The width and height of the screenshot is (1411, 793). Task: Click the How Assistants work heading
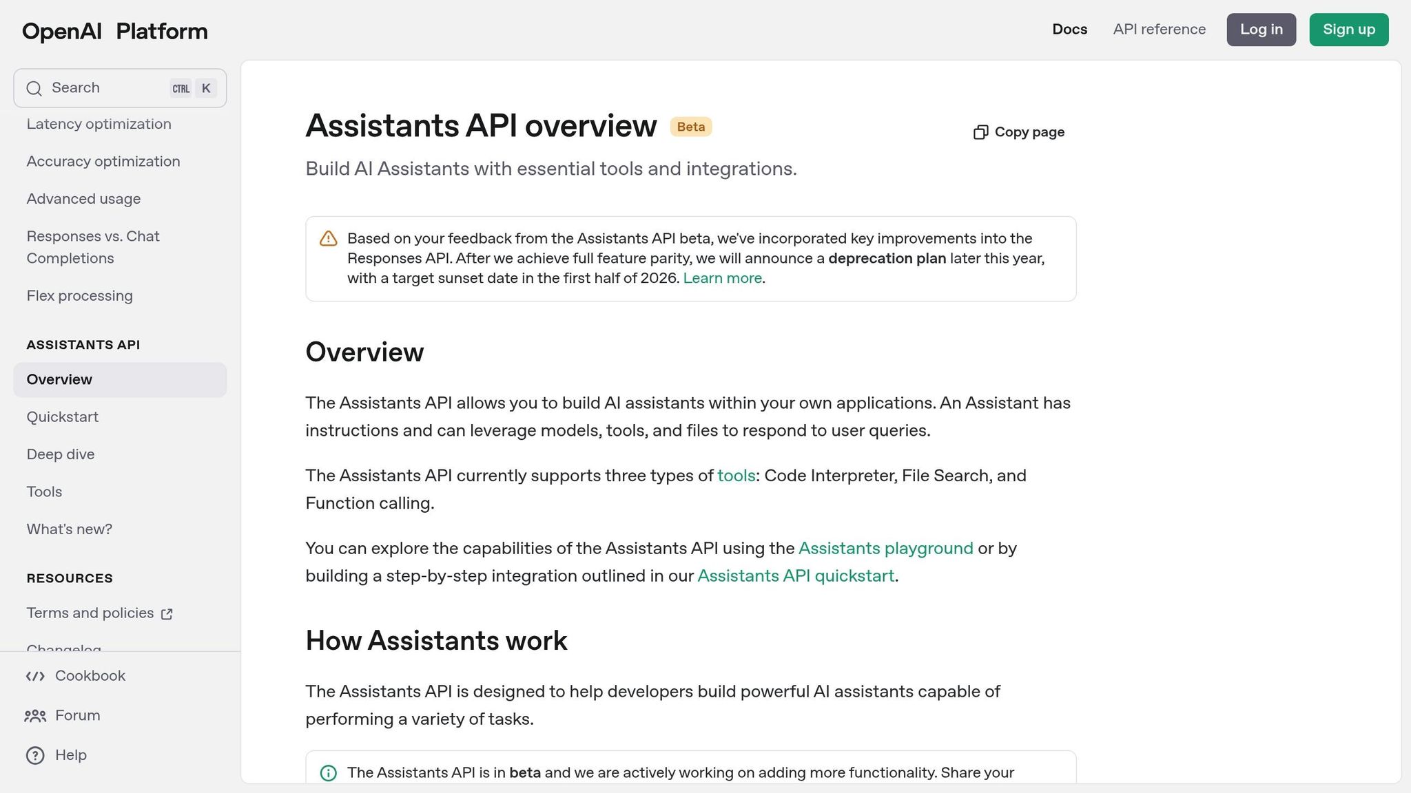pos(436,641)
